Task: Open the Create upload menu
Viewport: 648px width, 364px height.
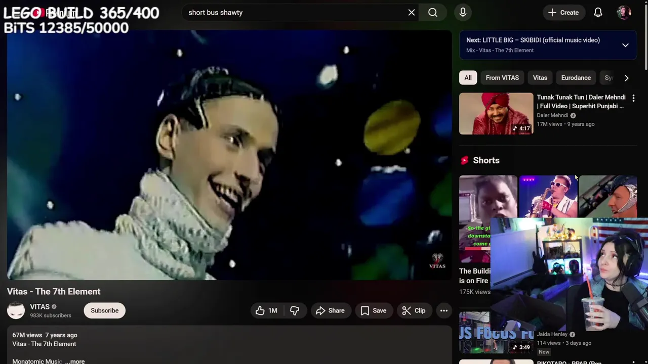Action: coord(564,13)
